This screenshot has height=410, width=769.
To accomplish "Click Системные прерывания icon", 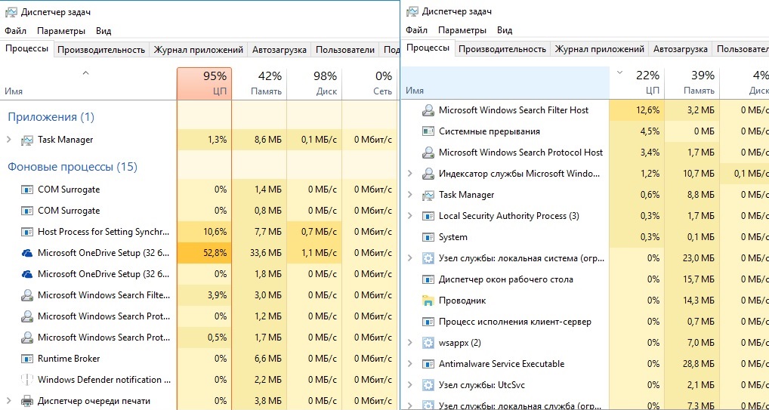I will click(428, 131).
